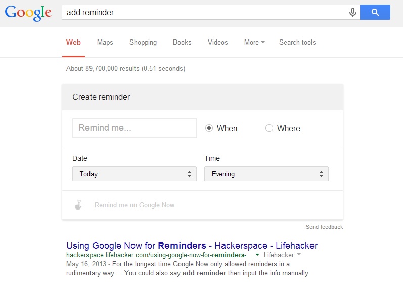Click the microphone voice search icon
Screen dimensions: 403x282
click(x=353, y=12)
